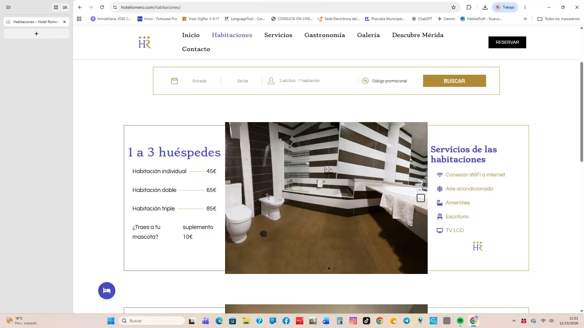
Task: Open Facebook from the taskbar
Action: coord(286,321)
